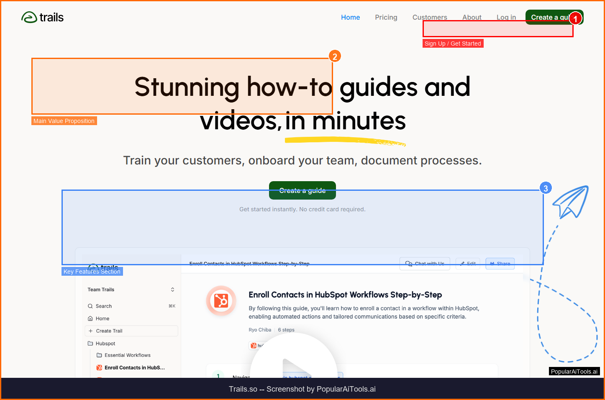The width and height of the screenshot is (605, 400).
Task: Expand the Team Trails workspace switcher
Action: coord(172,290)
